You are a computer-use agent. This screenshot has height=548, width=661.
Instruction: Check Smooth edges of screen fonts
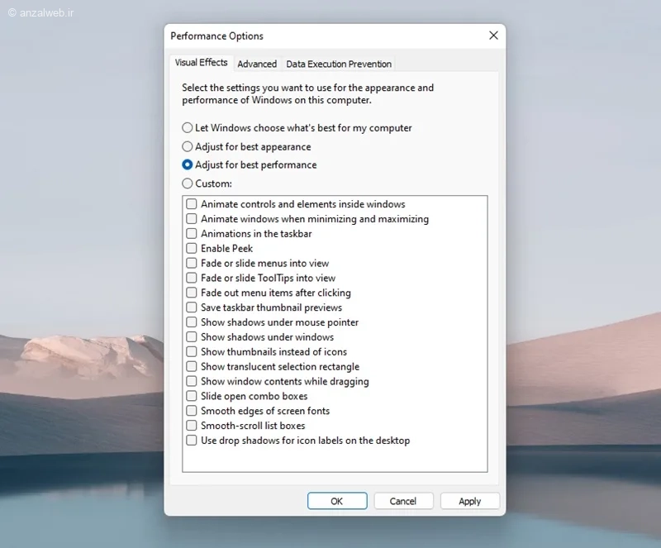point(192,411)
